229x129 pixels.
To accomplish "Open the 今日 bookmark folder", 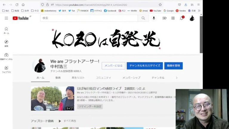I will (x=35, y=11).
